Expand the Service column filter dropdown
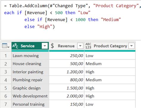141x108 pixels. 45,46
